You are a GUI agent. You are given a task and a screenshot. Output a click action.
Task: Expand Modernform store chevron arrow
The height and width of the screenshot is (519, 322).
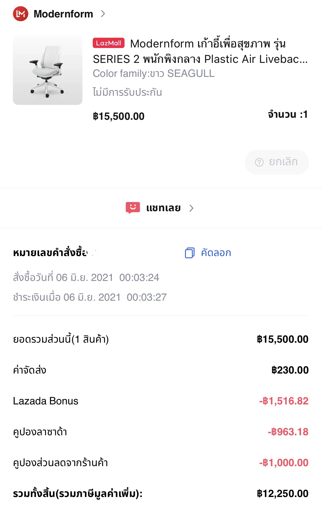click(x=103, y=14)
